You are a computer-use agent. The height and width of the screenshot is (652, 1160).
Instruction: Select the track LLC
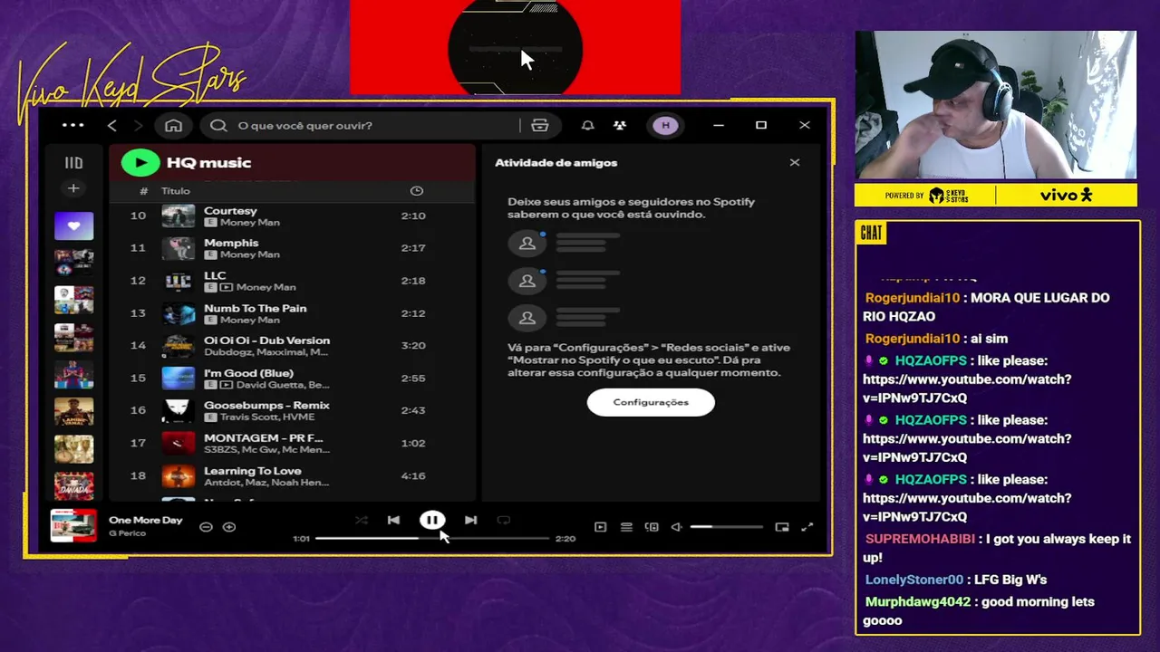292,281
